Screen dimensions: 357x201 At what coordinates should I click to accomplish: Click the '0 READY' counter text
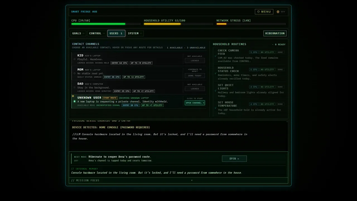tap(280, 44)
